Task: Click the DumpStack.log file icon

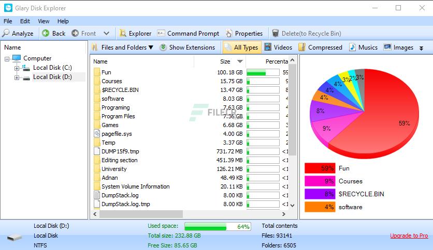Action: (97, 195)
